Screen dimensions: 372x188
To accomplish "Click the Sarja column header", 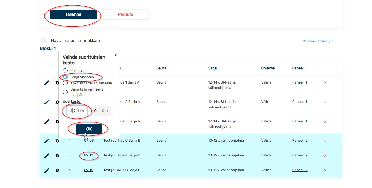I will pyautogui.click(x=212, y=68).
